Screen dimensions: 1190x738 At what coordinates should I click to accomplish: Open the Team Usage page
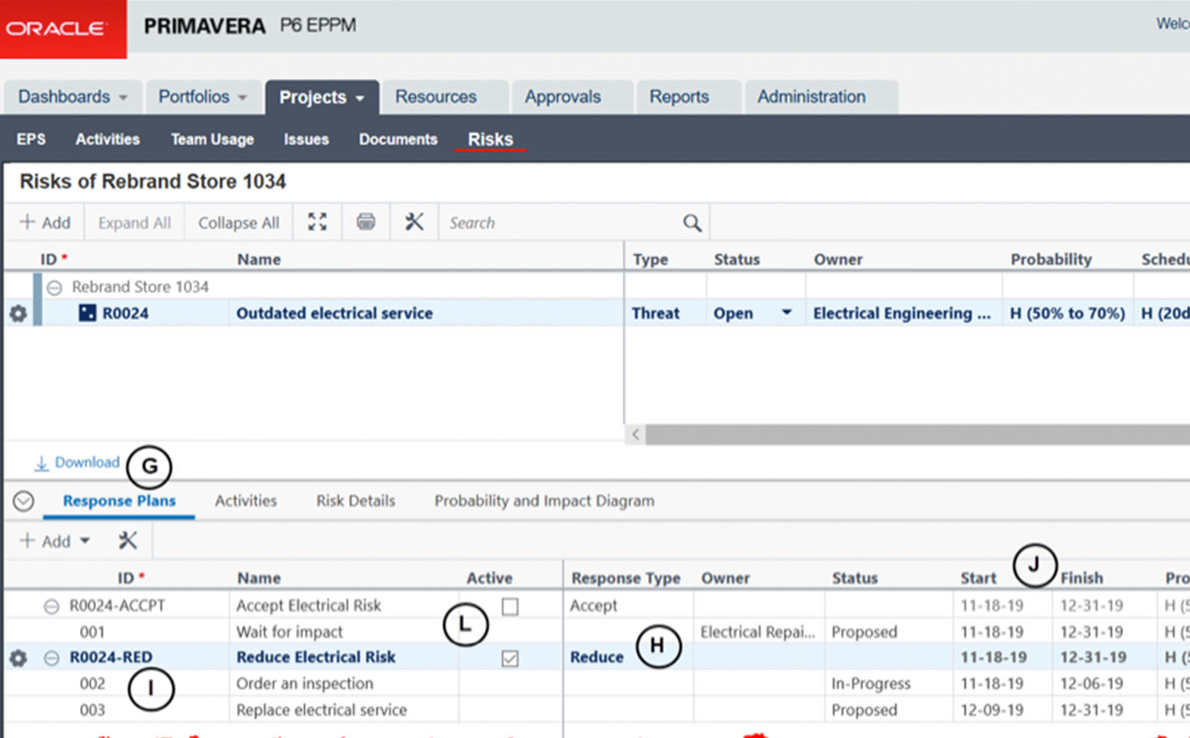(212, 139)
